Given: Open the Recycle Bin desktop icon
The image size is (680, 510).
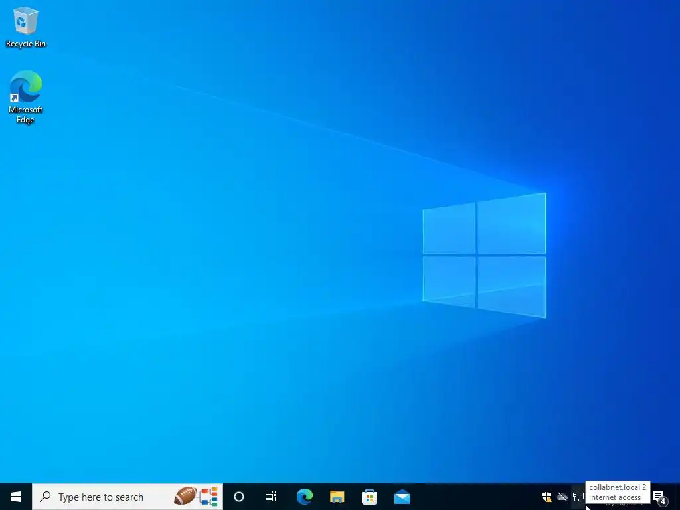Looking at the screenshot, I should tap(26, 27).
